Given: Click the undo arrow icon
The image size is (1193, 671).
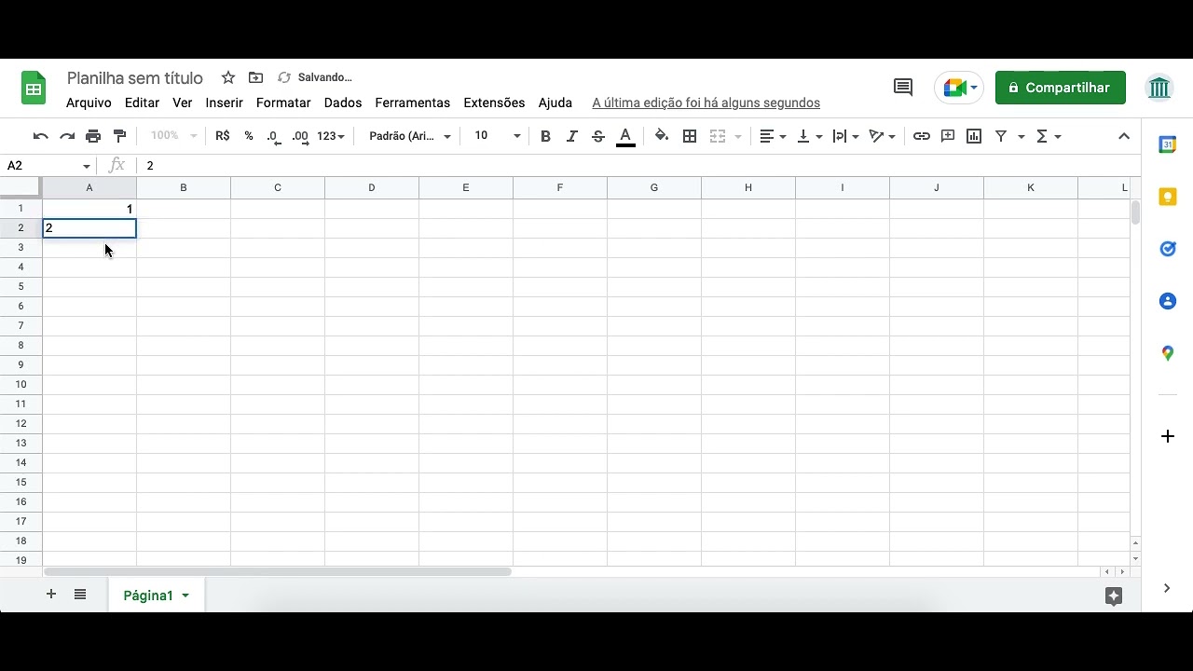Looking at the screenshot, I should coord(40,136).
